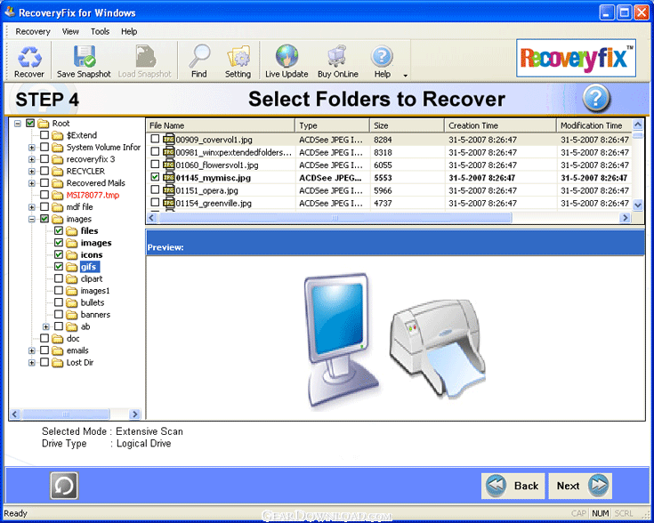
Task: Click the preview image of computer and printer
Action: pyautogui.click(x=394, y=341)
